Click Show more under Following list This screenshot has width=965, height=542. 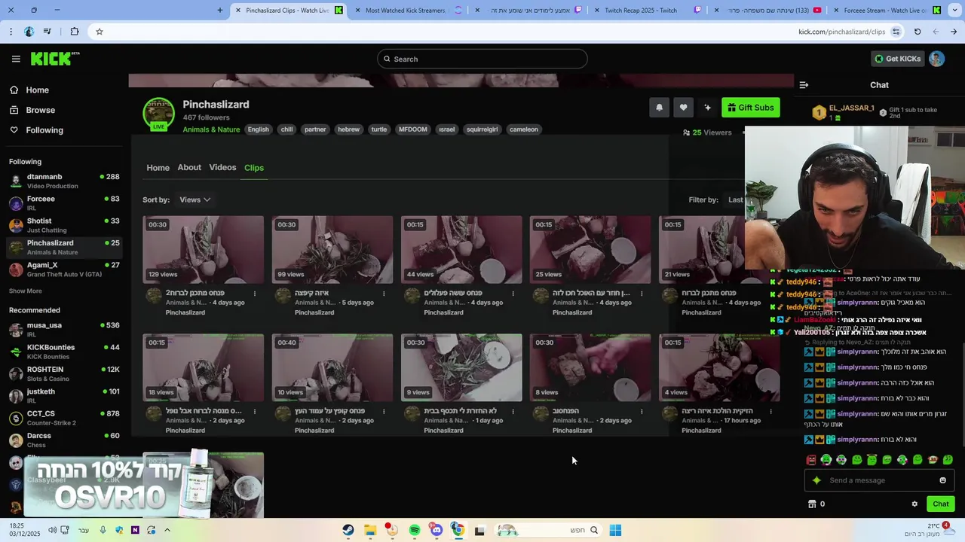click(26, 291)
